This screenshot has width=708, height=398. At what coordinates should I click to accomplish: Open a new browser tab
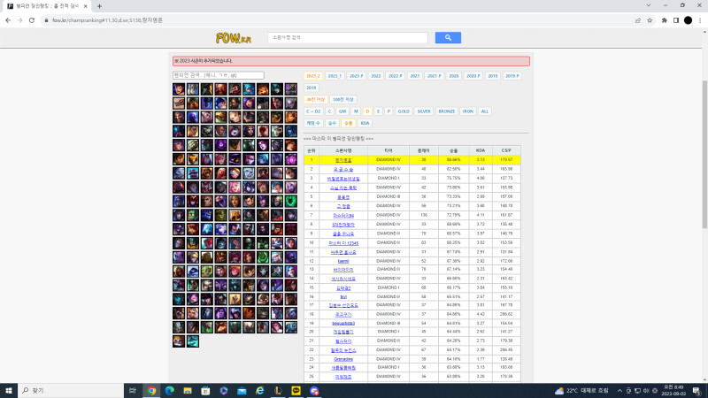click(99, 5)
